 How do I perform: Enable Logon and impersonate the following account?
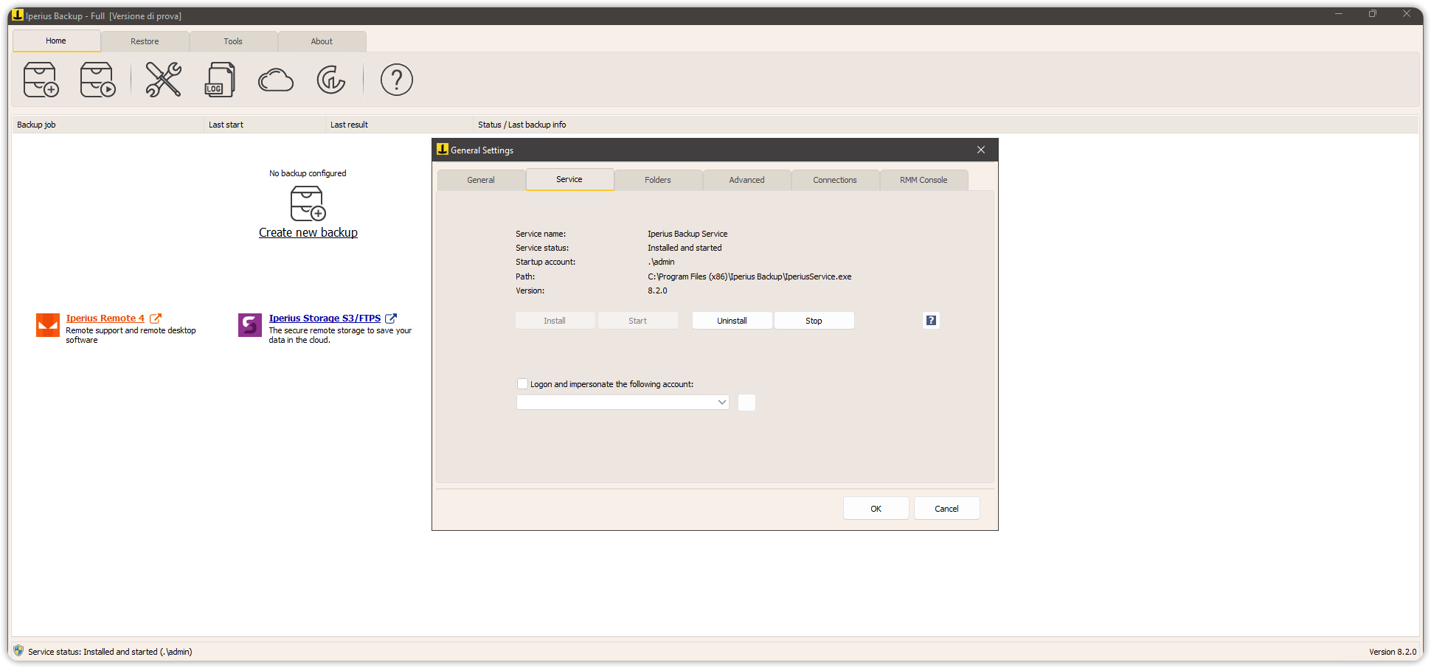[x=522, y=383]
